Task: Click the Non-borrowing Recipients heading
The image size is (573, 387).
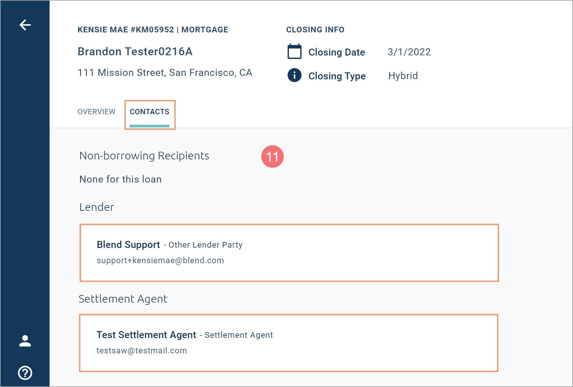Action: point(144,156)
